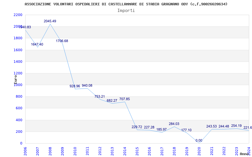Click the "Anno" x-axis title
Viewport: 252px width, 157px height.
click(x=244, y=154)
